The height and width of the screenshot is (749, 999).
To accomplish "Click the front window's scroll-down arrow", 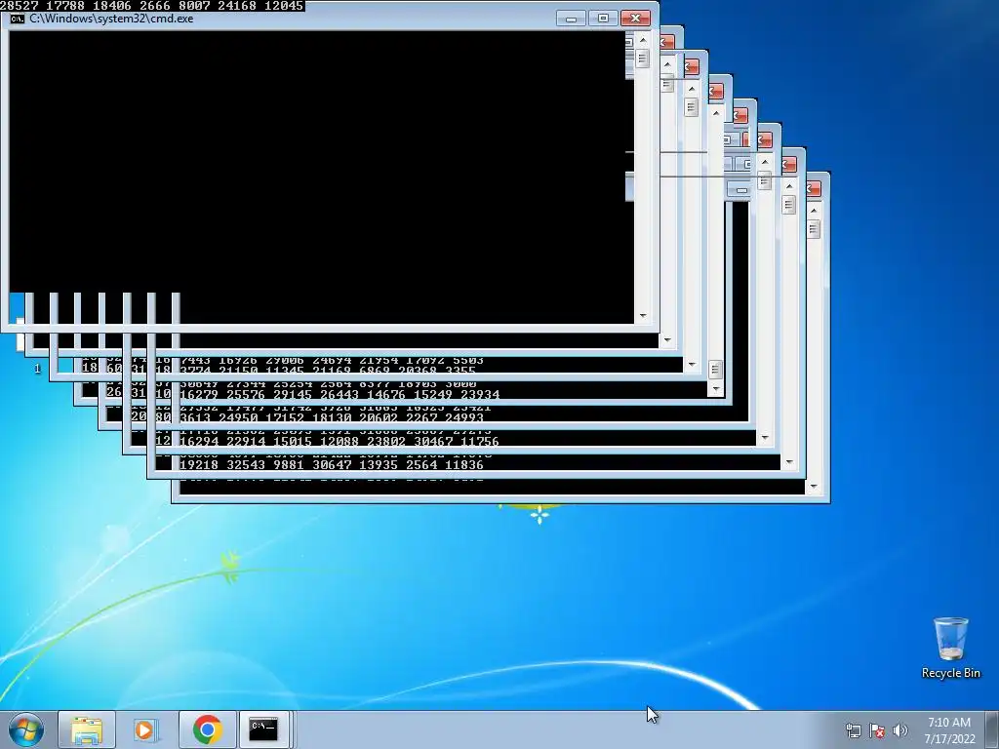I will pos(643,315).
